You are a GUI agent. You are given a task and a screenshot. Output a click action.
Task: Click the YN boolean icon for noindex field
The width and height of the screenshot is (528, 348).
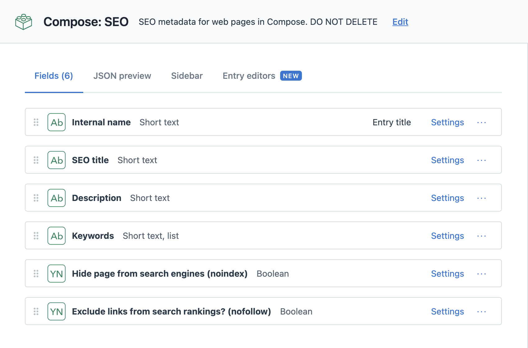pyautogui.click(x=57, y=274)
